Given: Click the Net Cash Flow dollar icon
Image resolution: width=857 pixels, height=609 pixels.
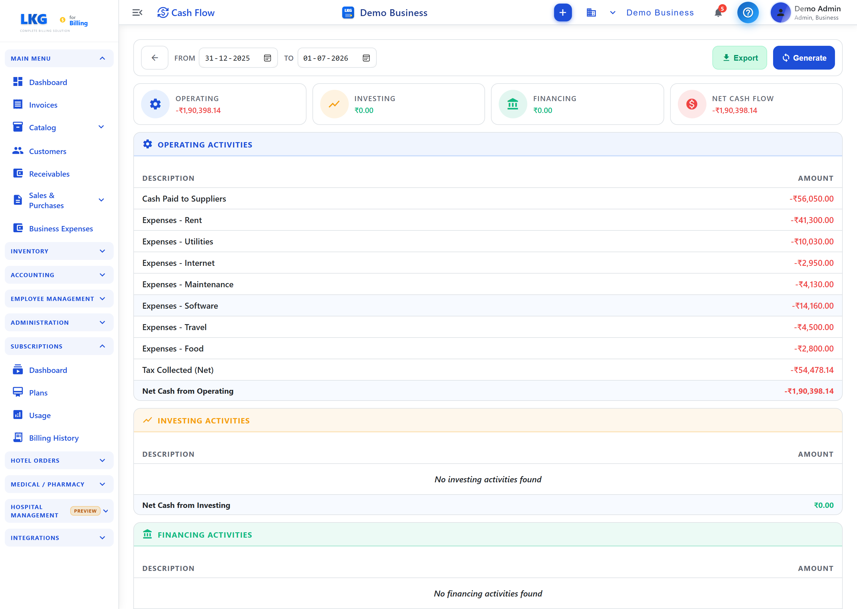Looking at the screenshot, I should [692, 104].
